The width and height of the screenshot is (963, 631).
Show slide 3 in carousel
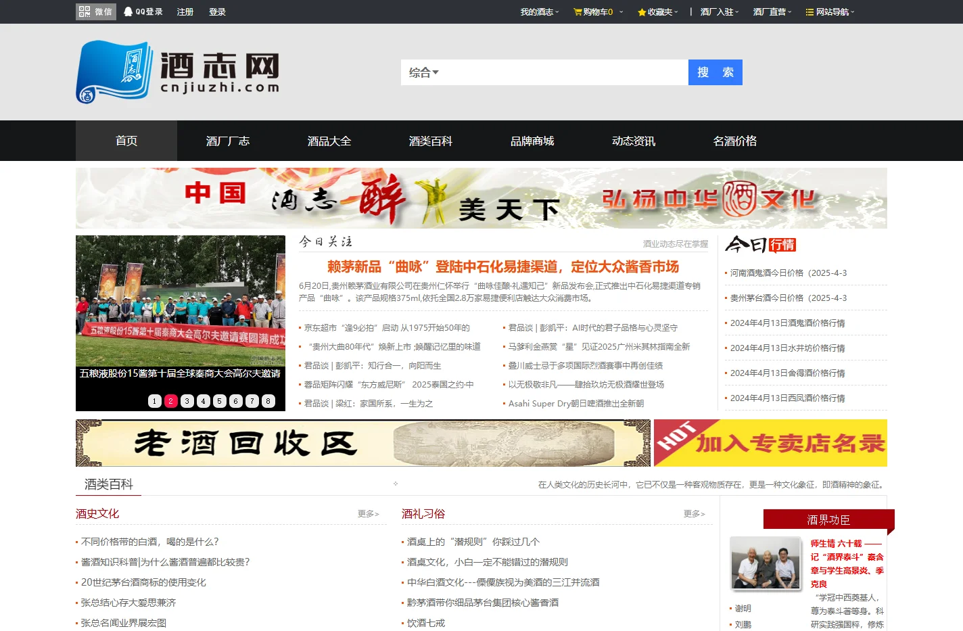[187, 401]
